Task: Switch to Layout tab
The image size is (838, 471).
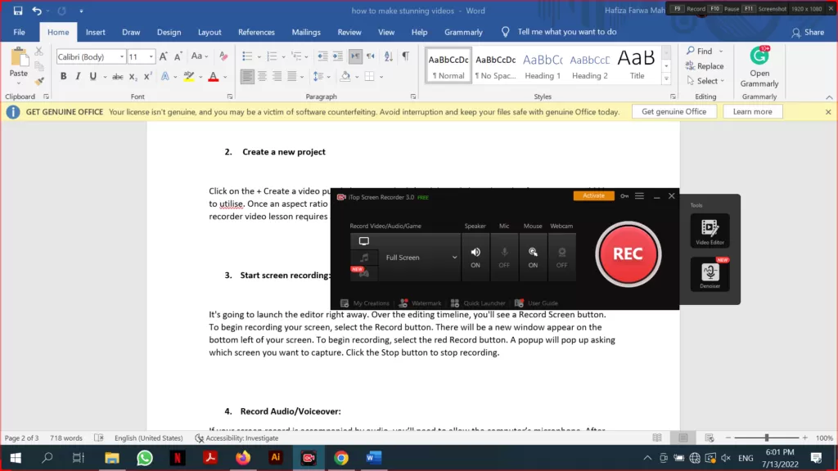Action: point(209,32)
